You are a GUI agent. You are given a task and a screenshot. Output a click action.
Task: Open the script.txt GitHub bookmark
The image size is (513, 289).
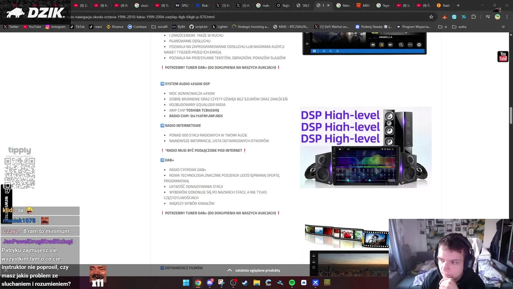[x=198, y=26]
